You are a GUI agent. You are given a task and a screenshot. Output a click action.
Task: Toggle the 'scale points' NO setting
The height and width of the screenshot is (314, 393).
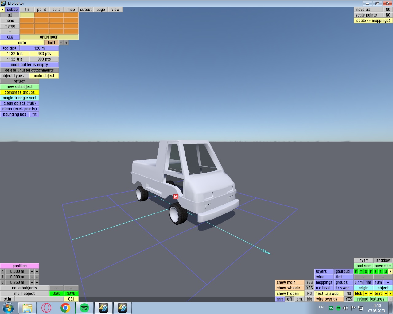[388, 15]
